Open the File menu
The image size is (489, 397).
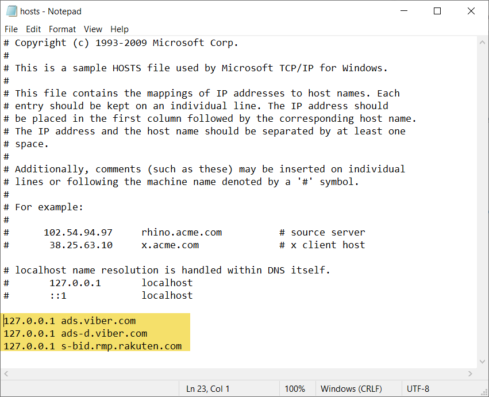click(x=11, y=29)
